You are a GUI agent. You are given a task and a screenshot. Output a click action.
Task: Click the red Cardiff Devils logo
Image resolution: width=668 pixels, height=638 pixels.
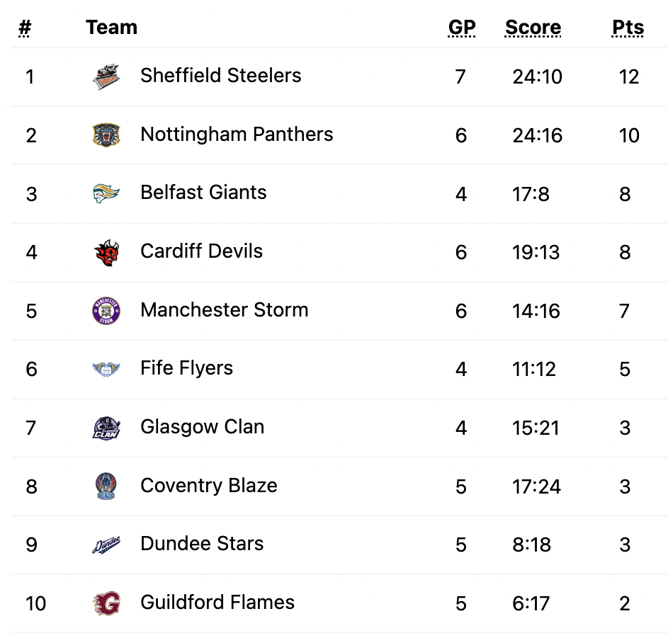point(106,252)
